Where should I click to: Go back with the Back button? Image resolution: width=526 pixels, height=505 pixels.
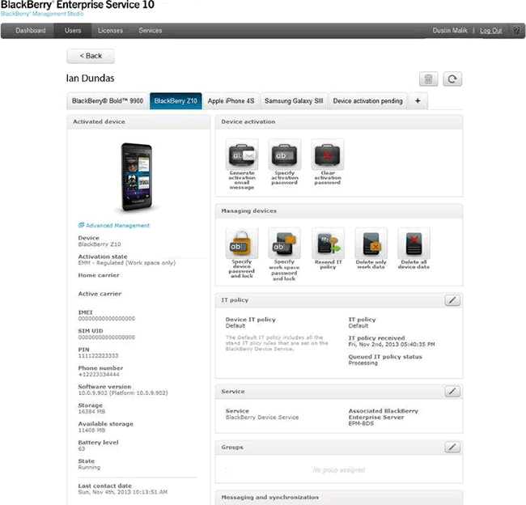tap(91, 56)
